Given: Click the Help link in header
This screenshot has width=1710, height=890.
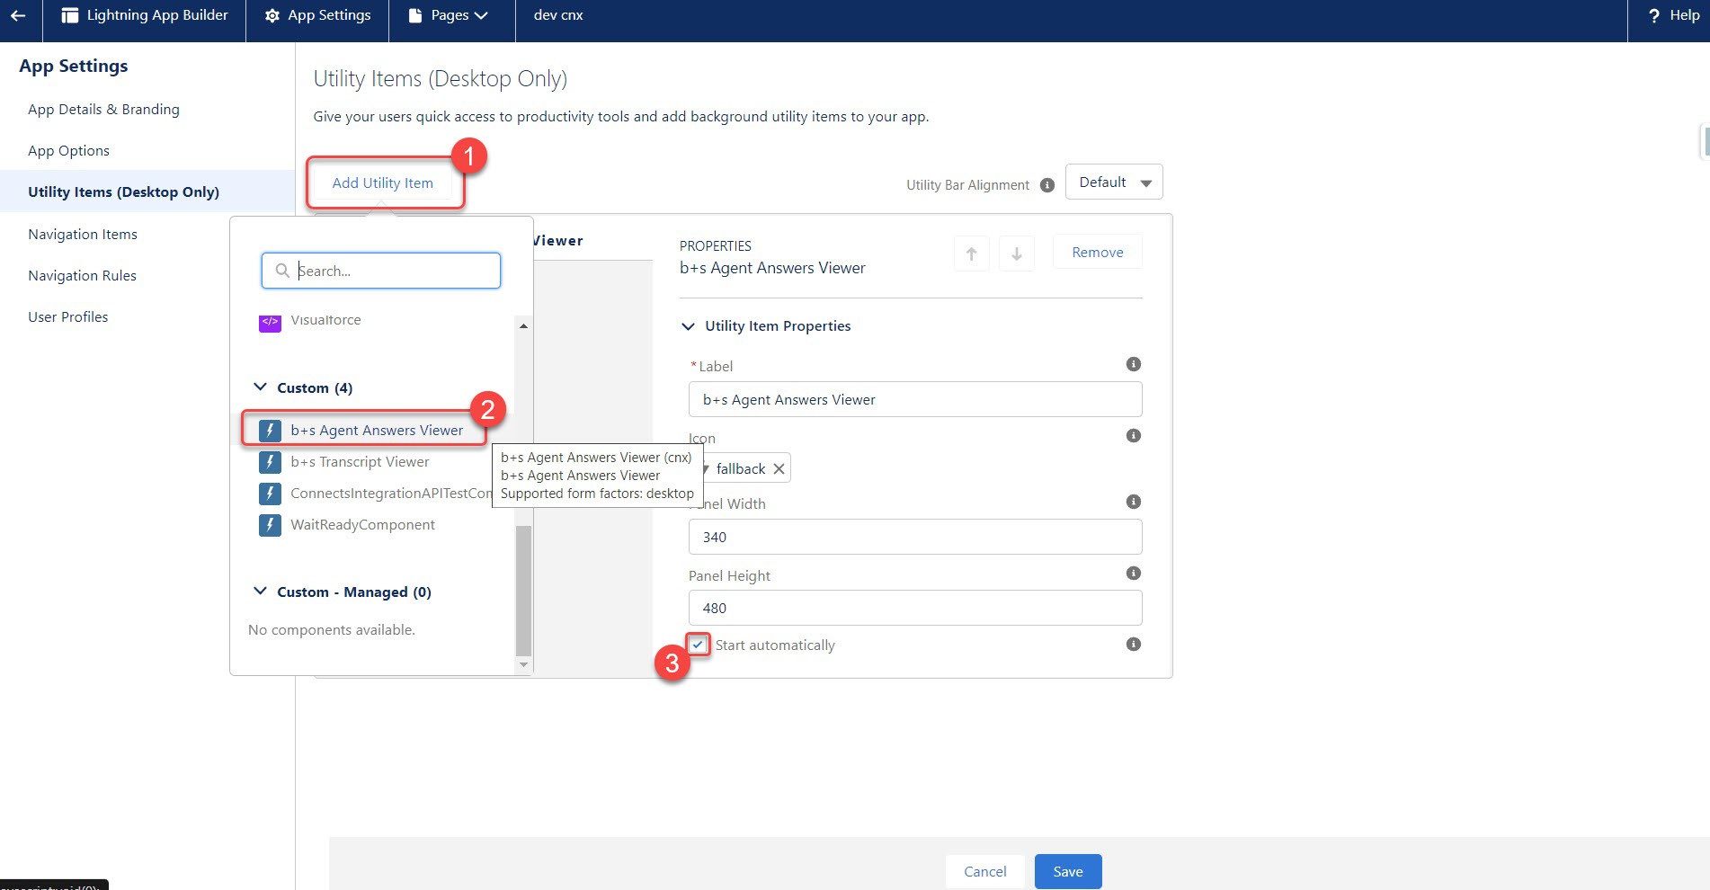Looking at the screenshot, I should 1685,15.
